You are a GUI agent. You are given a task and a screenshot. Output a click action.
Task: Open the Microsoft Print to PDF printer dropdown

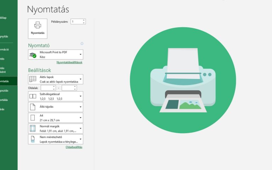point(81,55)
